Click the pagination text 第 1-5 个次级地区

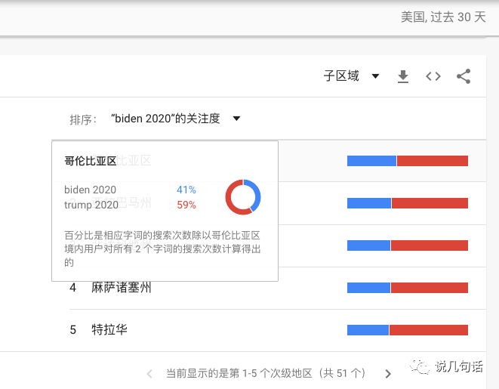click(270, 373)
